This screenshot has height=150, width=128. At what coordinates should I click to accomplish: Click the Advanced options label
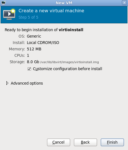click(27, 83)
